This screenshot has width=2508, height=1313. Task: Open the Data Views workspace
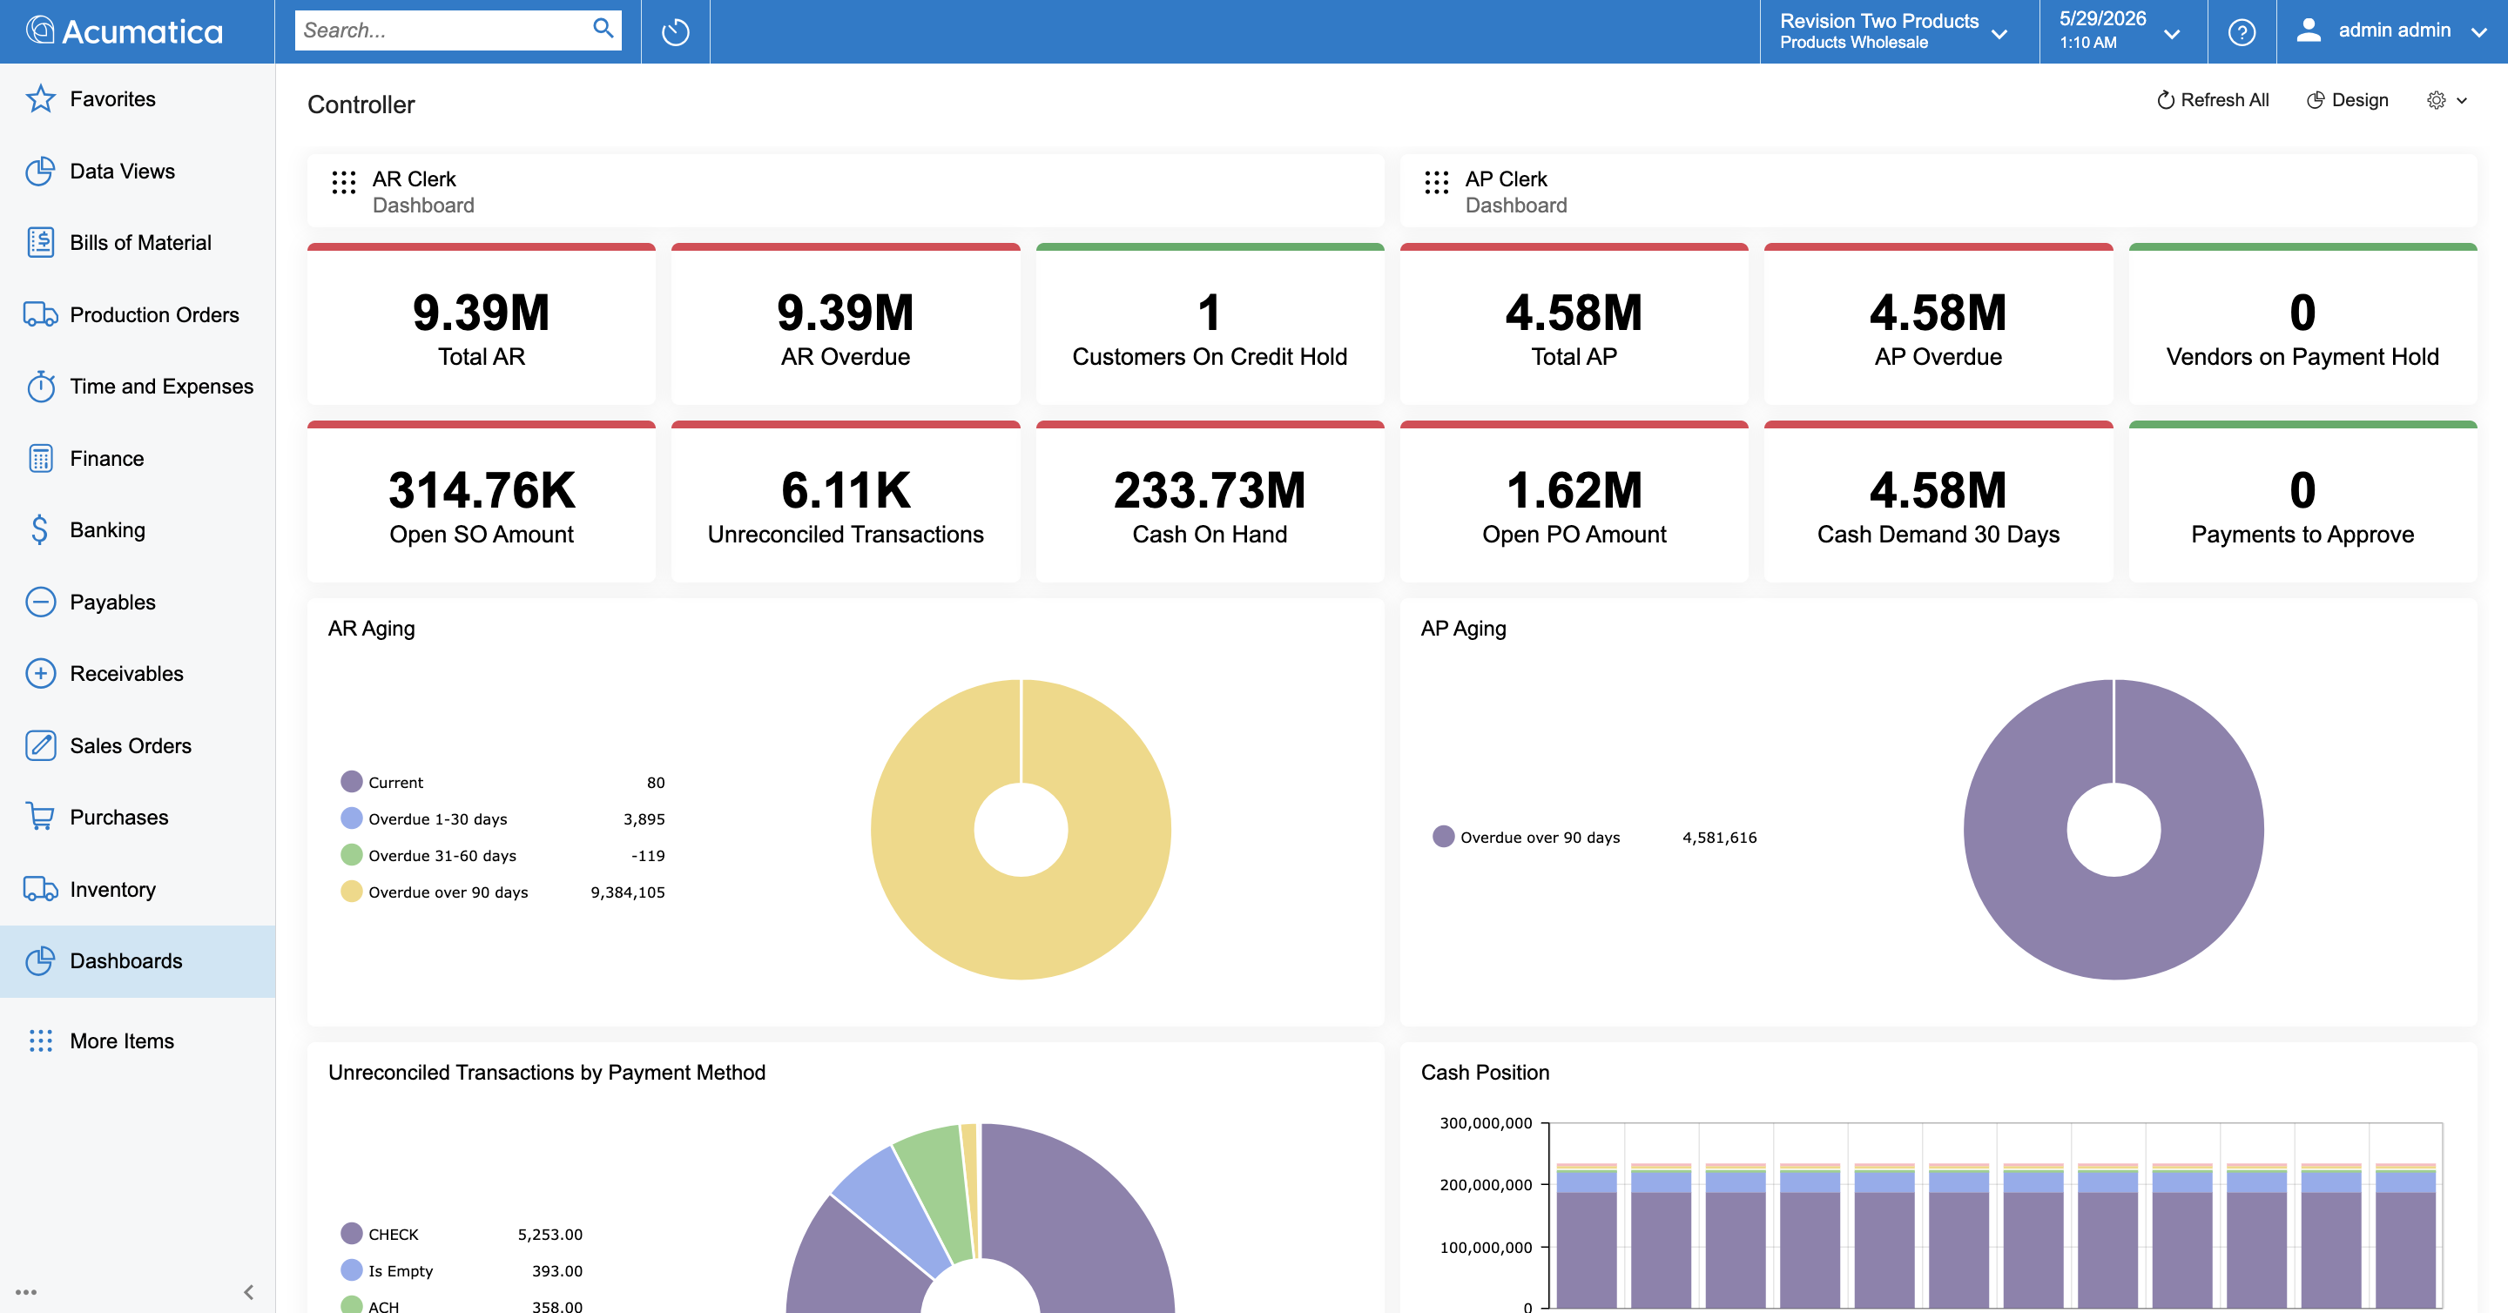pos(138,171)
